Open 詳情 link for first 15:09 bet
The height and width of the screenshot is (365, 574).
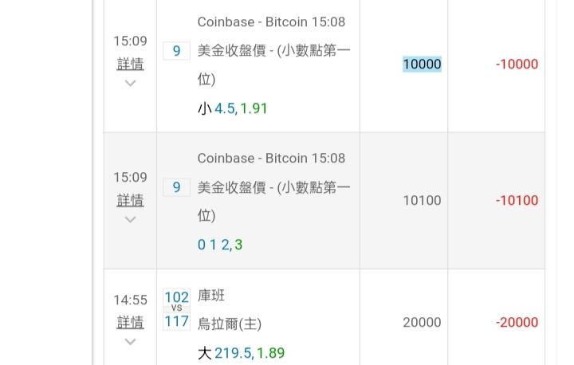pyautogui.click(x=130, y=64)
